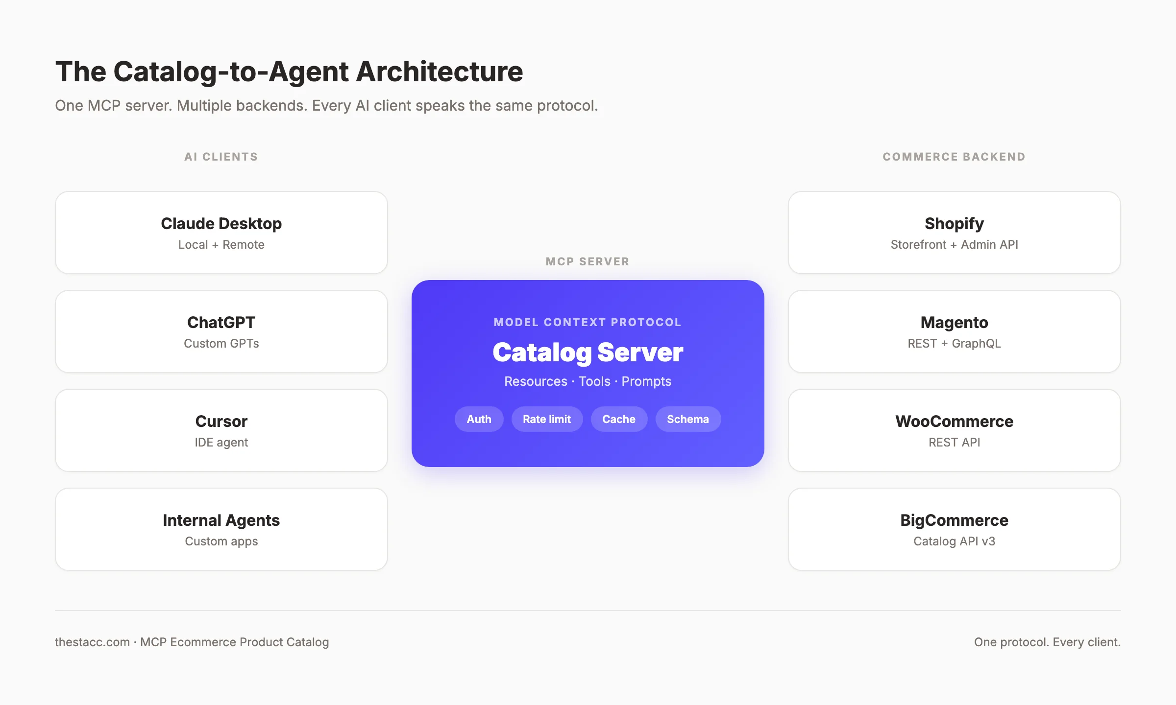
Task: Click the Catalog Server heading
Action: pos(588,352)
